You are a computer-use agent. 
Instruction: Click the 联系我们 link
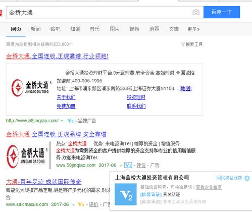(136, 106)
